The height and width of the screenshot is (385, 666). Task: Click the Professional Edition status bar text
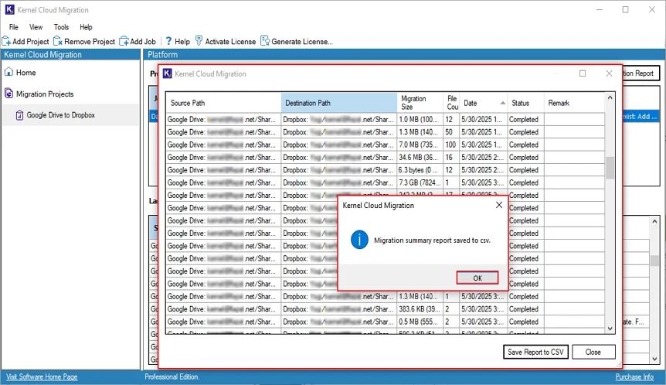coord(172,377)
